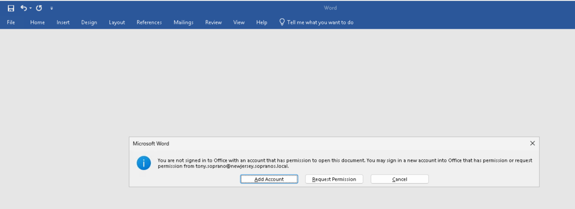
Task: Open the View tab
Action: pyautogui.click(x=239, y=22)
